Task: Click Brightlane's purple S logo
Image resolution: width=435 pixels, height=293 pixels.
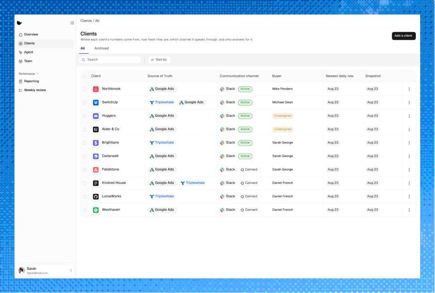Action: click(x=96, y=143)
